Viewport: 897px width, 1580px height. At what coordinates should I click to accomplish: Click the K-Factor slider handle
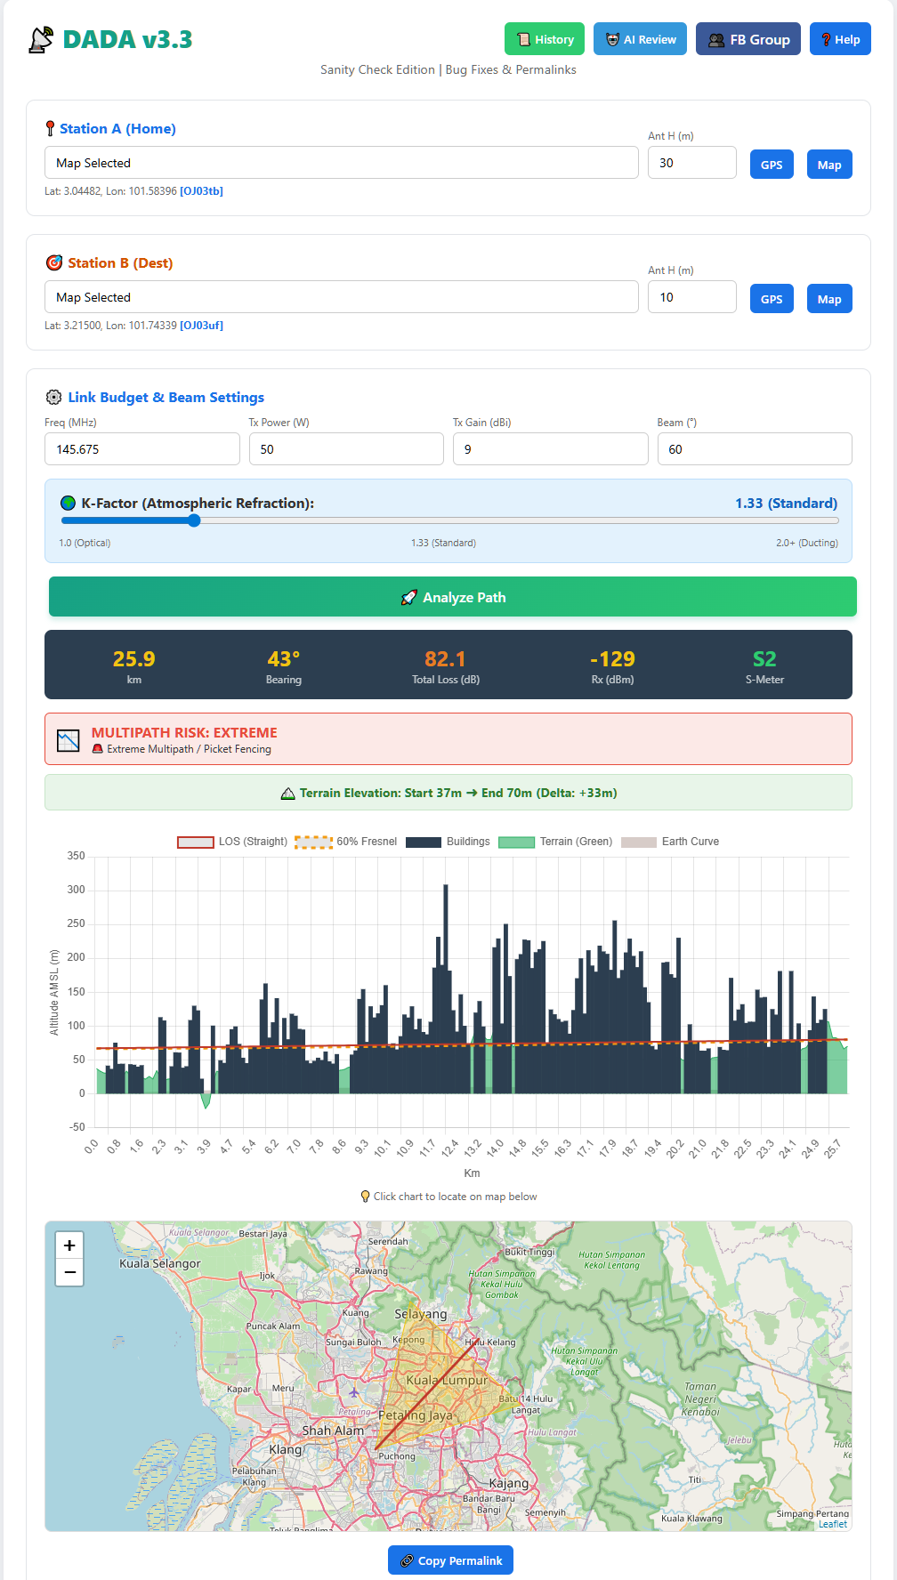tap(194, 521)
